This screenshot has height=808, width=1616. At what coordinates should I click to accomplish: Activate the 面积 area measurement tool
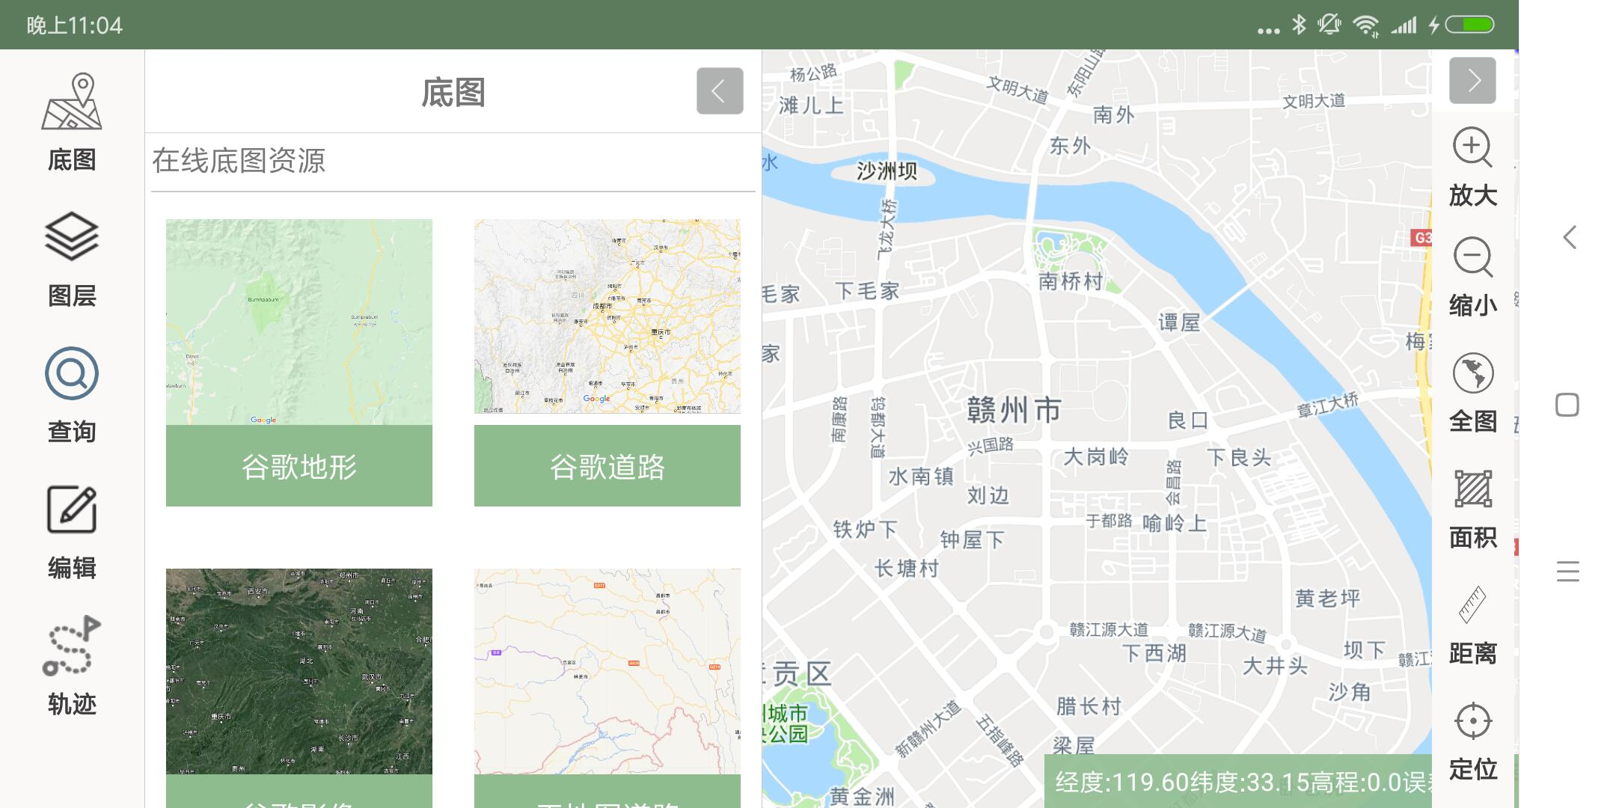pyautogui.click(x=1472, y=505)
